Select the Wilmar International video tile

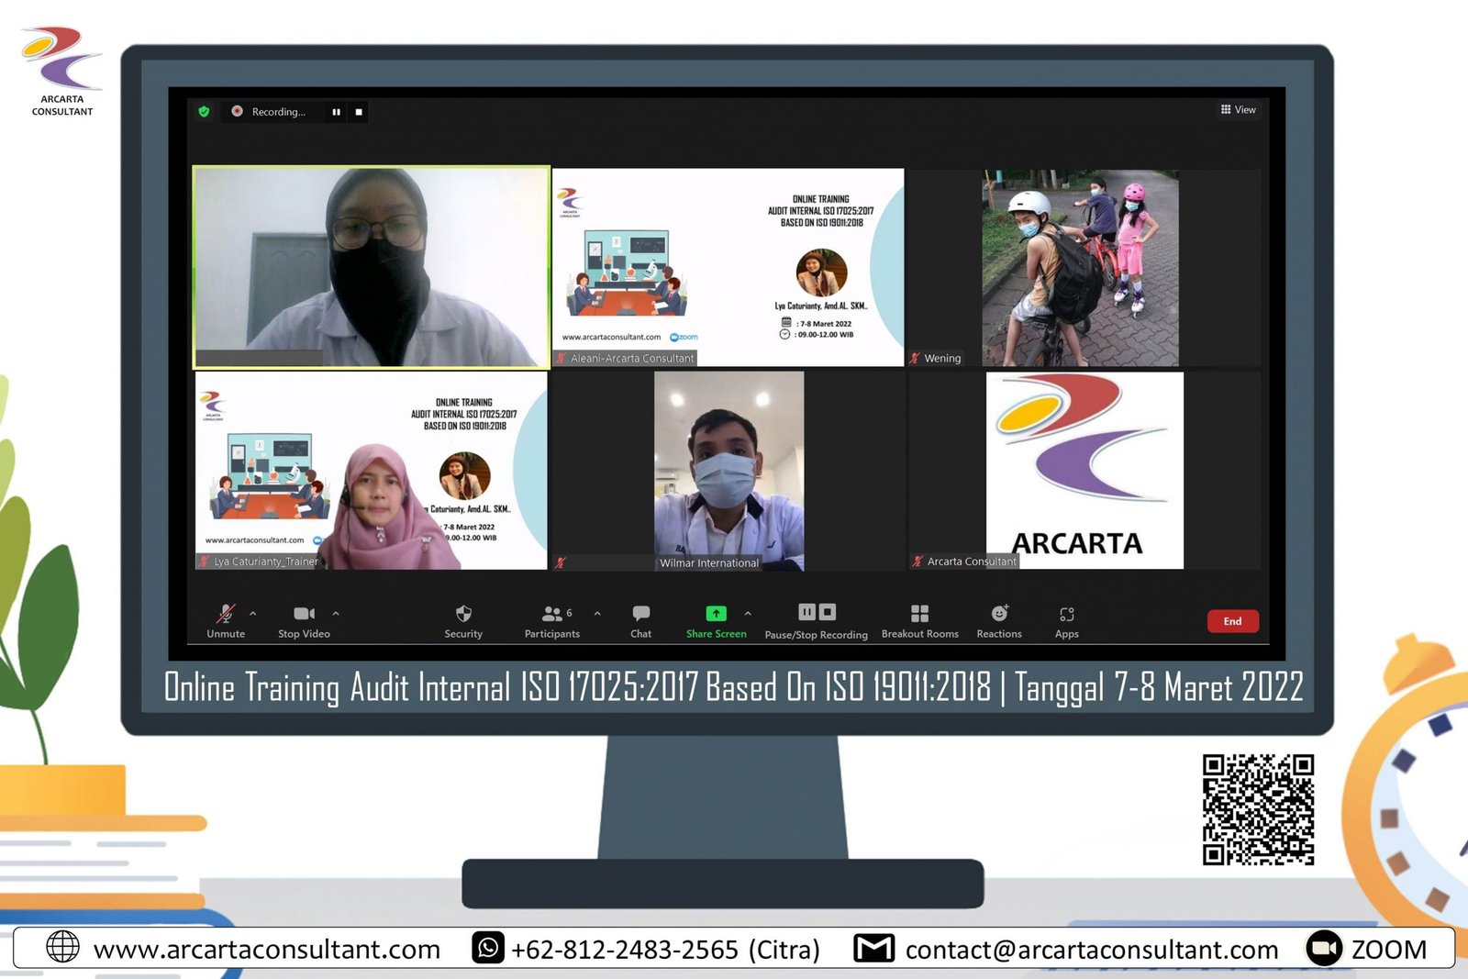pyautogui.click(x=728, y=470)
